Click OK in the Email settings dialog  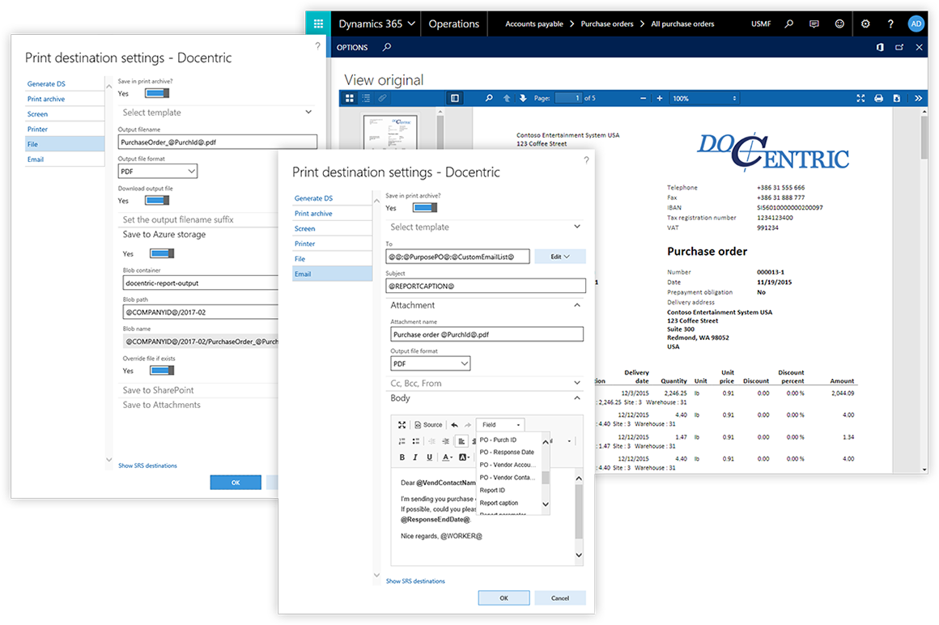tap(503, 598)
